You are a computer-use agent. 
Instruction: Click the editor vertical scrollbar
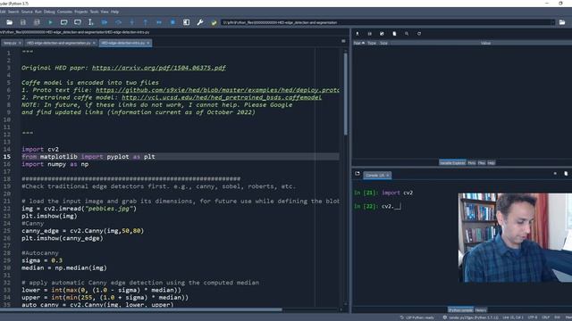346,95
